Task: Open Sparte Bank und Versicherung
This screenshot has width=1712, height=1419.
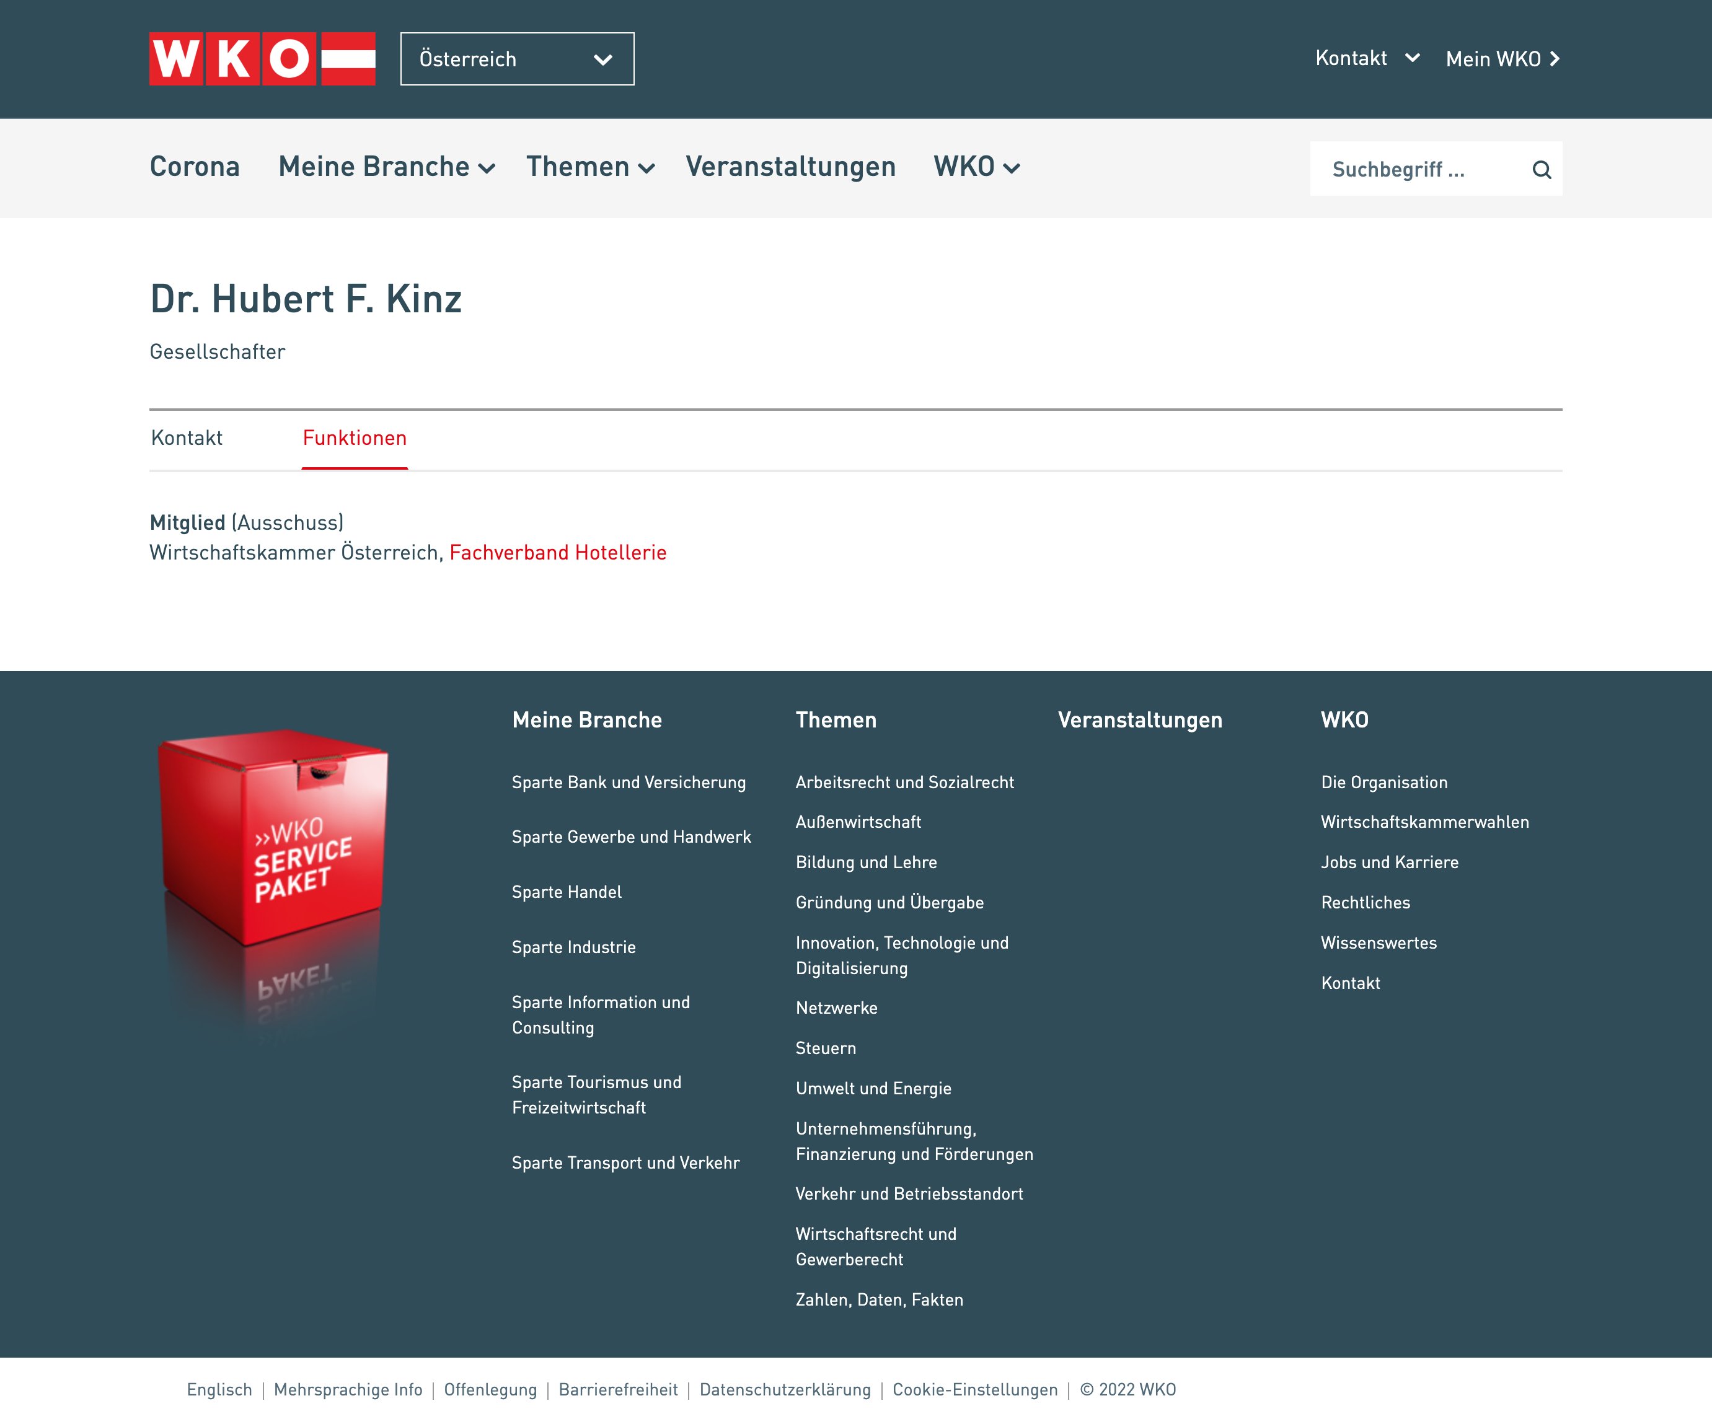Action: [x=629, y=783]
